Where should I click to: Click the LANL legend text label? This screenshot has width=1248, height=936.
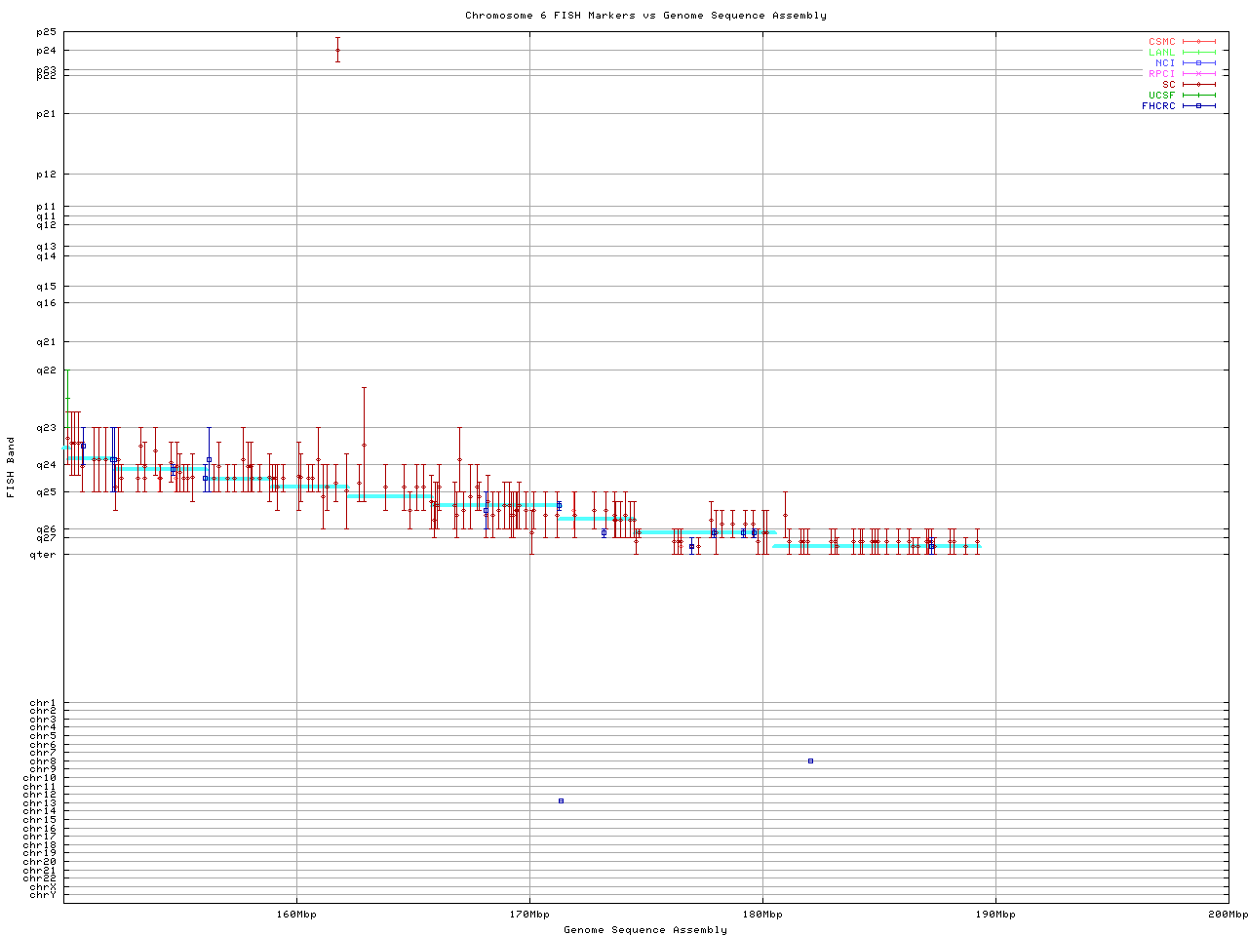[x=1161, y=53]
